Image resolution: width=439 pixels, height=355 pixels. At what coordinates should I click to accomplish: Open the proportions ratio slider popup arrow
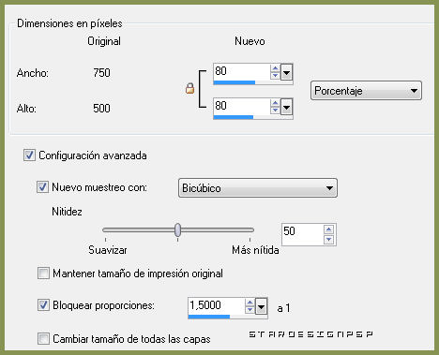(x=261, y=306)
